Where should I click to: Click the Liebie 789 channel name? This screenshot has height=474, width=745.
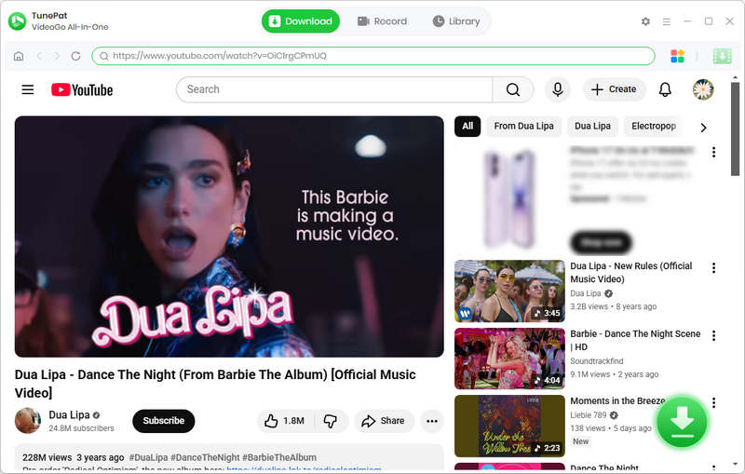tap(589, 415)
